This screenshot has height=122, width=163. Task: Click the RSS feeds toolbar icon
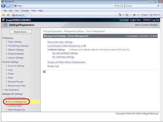(127, 15)
